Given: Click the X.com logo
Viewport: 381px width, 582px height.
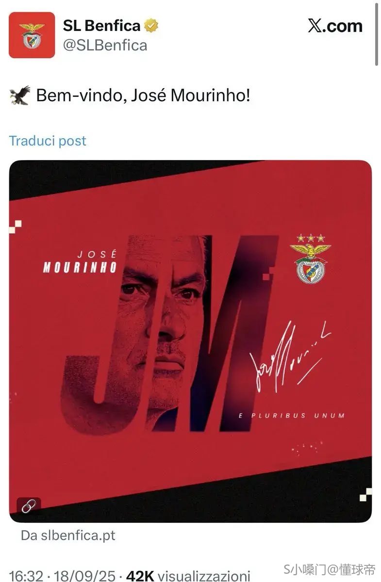Looking at the screenshot, I should point(335,26).
